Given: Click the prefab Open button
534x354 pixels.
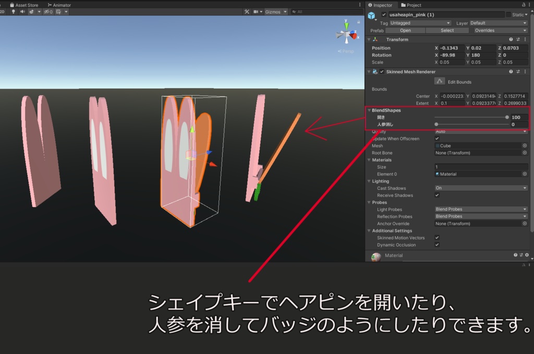Looking at the screenshot, I should [405, 30].
